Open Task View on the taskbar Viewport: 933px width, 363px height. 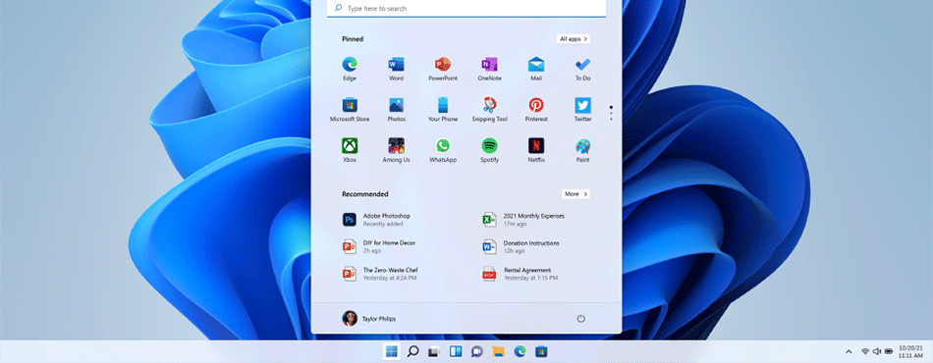[434, 351]
